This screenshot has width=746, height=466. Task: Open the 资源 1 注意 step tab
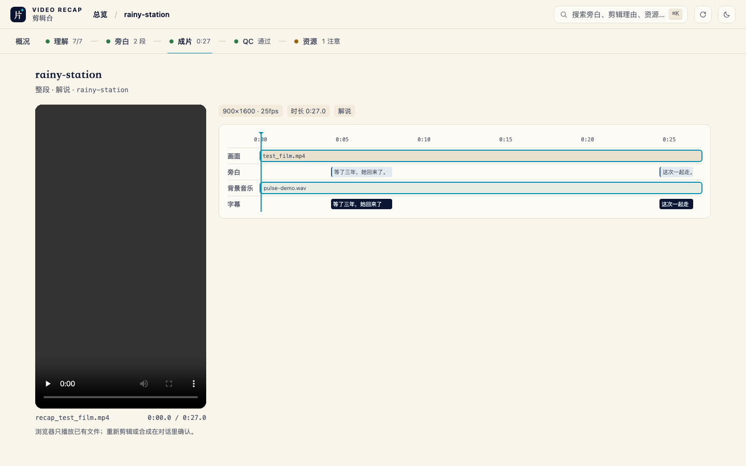point(317,41)
